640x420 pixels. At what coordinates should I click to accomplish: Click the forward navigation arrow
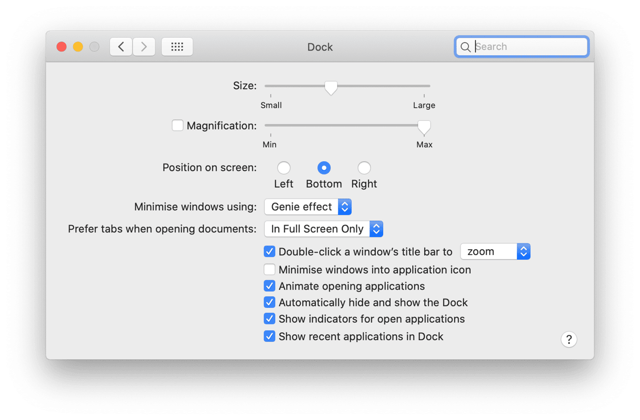pos(144,47)
